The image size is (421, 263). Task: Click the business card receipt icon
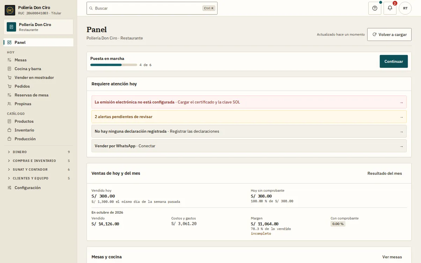coord(11,27)
